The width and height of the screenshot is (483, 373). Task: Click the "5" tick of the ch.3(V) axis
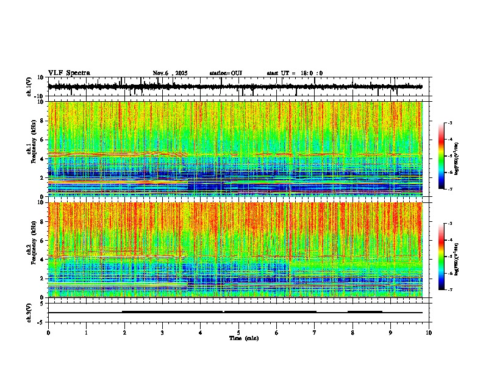[x=43, y=303]
